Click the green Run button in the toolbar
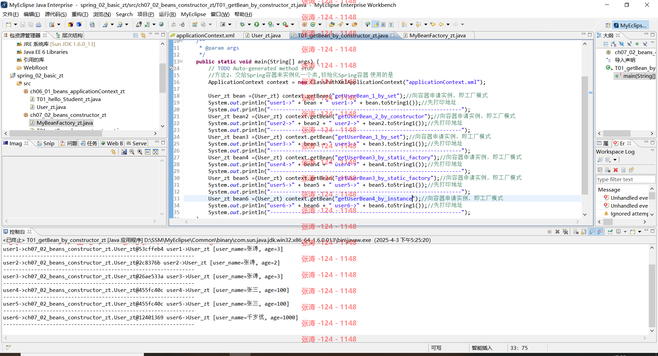Viewport: 658px width, 356px height. [x=256, y=24]
